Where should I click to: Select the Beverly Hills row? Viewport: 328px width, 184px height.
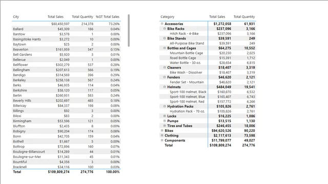pos(66,101)
